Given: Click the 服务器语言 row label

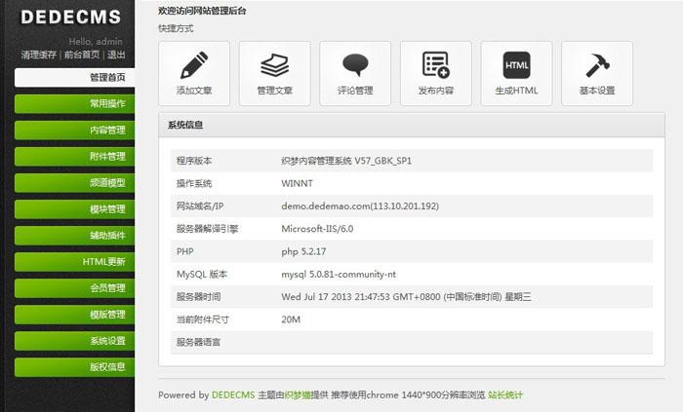Looking at the screenshot, I should coord(199,342).
